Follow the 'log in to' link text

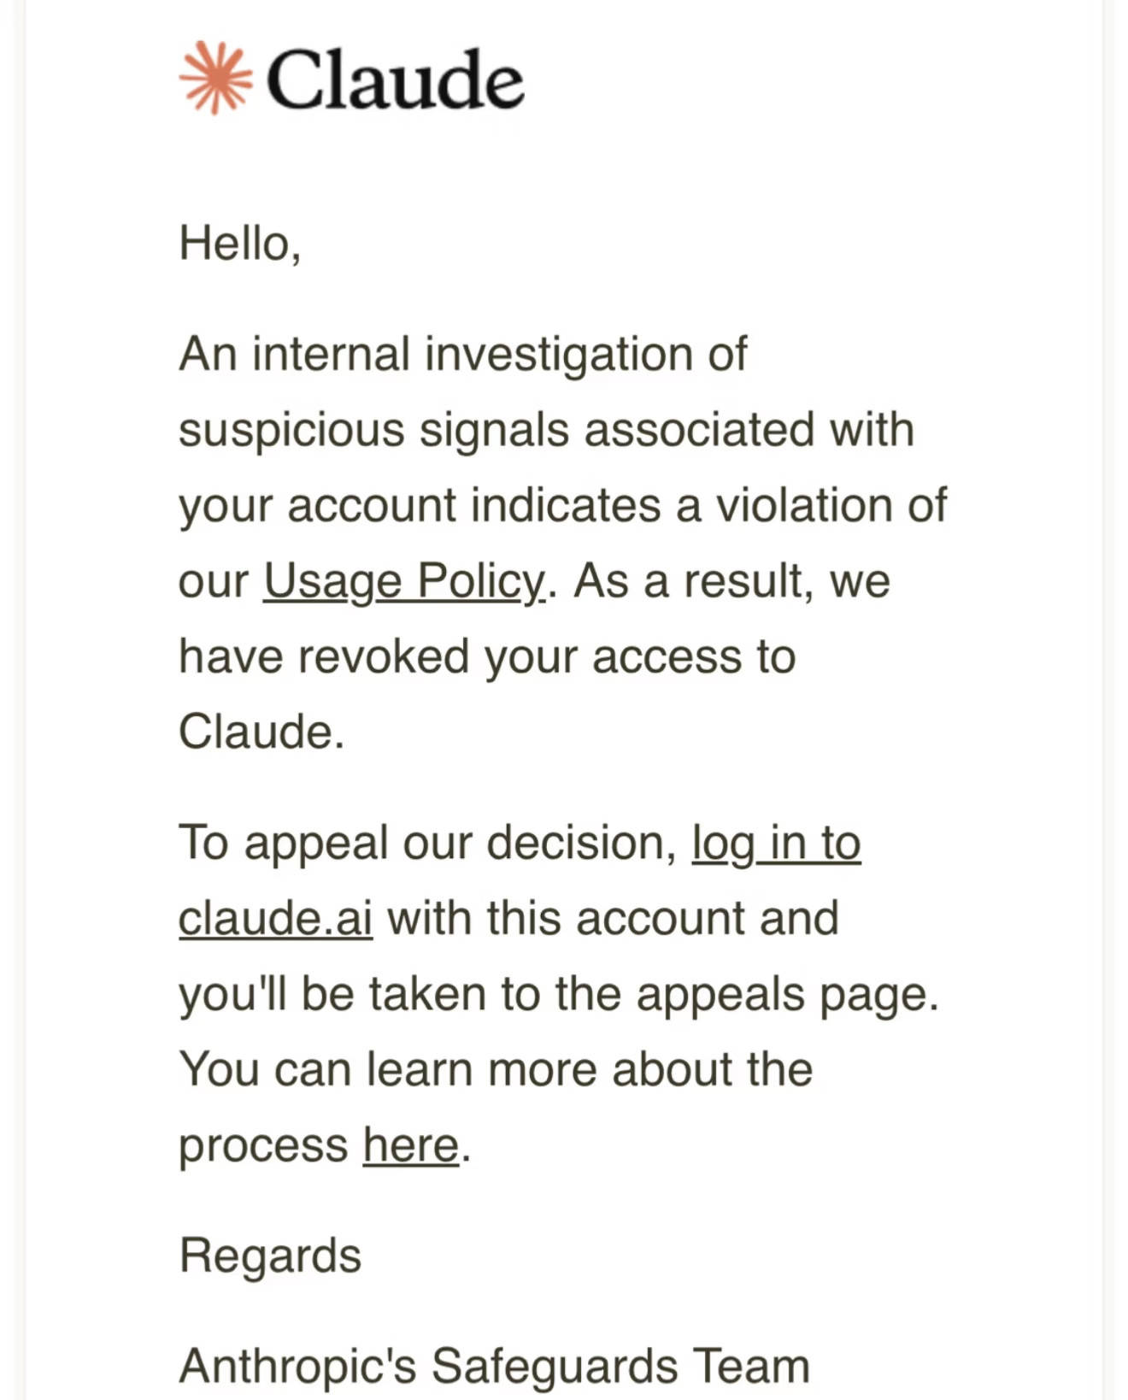[776, 844]
